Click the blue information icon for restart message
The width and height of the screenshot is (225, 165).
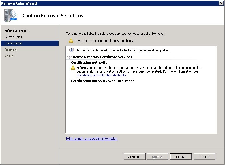72,50
